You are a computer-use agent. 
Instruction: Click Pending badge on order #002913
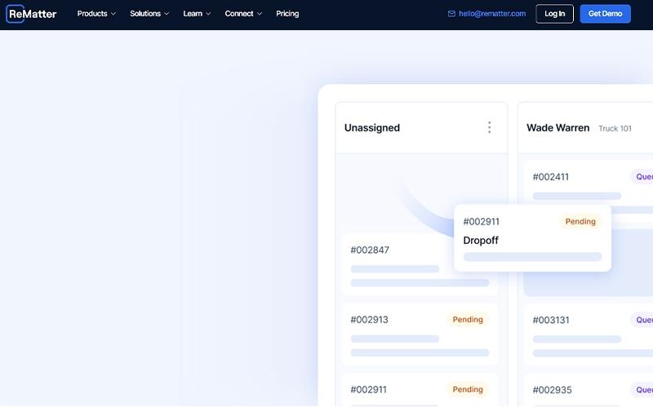point(468,319)
